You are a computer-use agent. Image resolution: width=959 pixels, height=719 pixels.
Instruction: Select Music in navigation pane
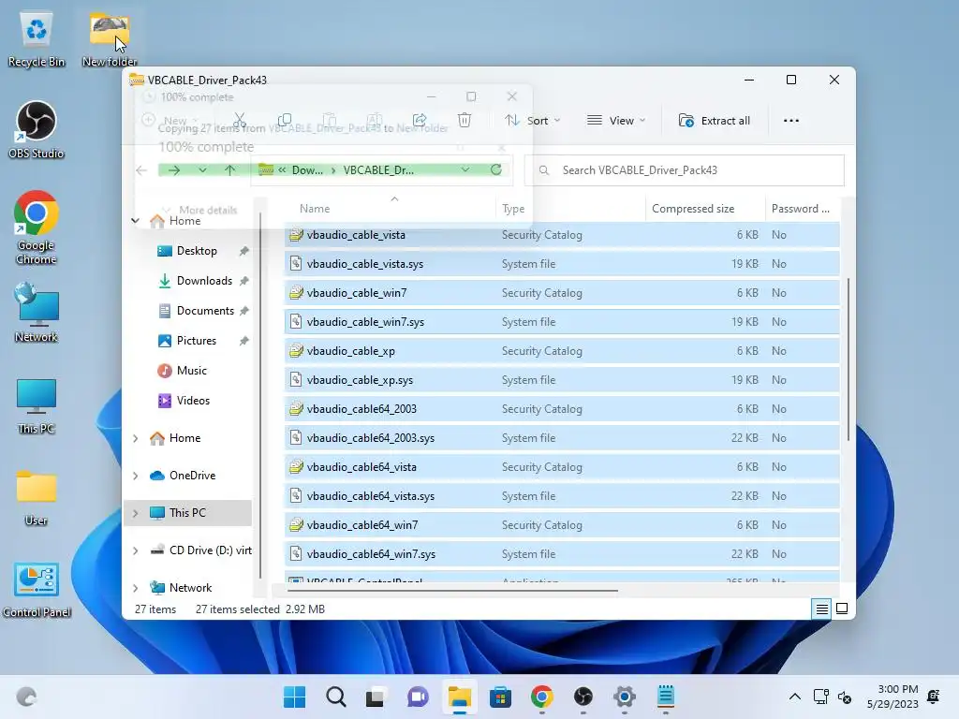(191, 371)
